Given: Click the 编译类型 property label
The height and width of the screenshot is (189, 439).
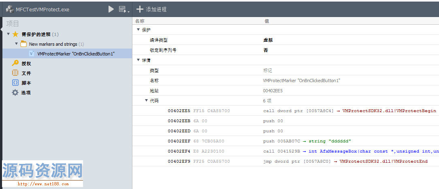Looking at the screenshot, I should pyautogui.click(x=159, y=40).
